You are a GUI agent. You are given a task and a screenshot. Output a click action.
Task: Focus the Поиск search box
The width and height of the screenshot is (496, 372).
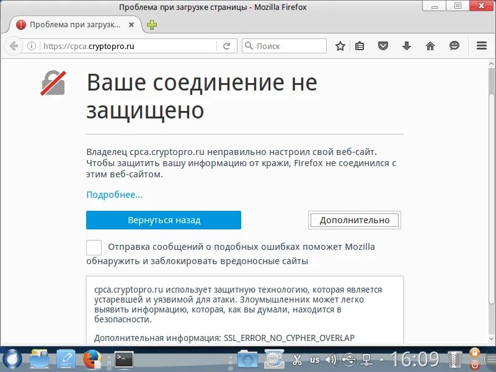coord(284,46)
